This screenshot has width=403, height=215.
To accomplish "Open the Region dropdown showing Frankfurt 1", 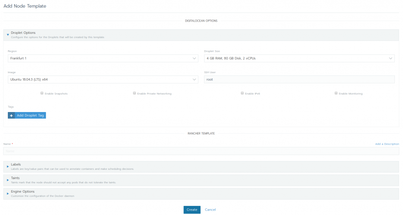I will (x=103, y=58).
